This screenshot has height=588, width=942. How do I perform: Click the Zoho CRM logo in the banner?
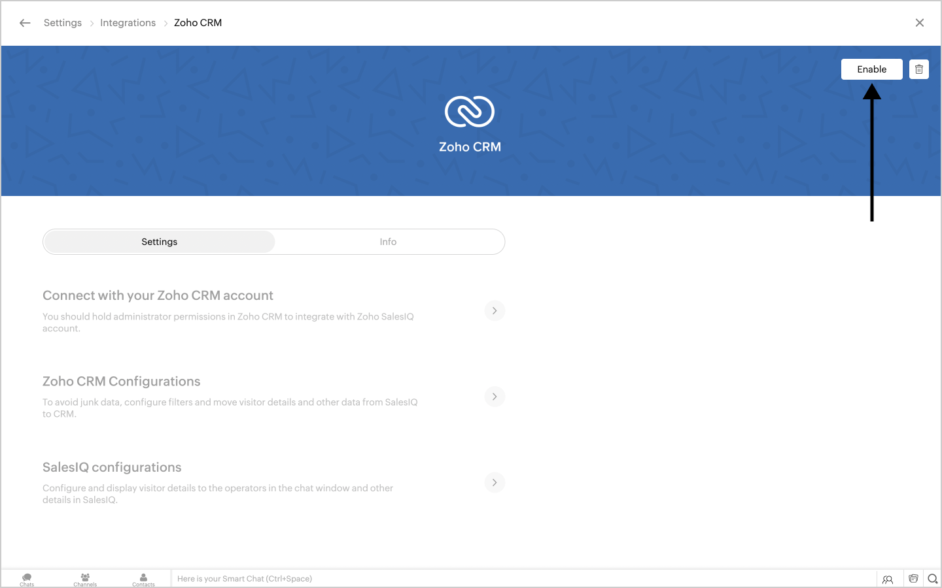pyautogui.click(x=470, y=111)
